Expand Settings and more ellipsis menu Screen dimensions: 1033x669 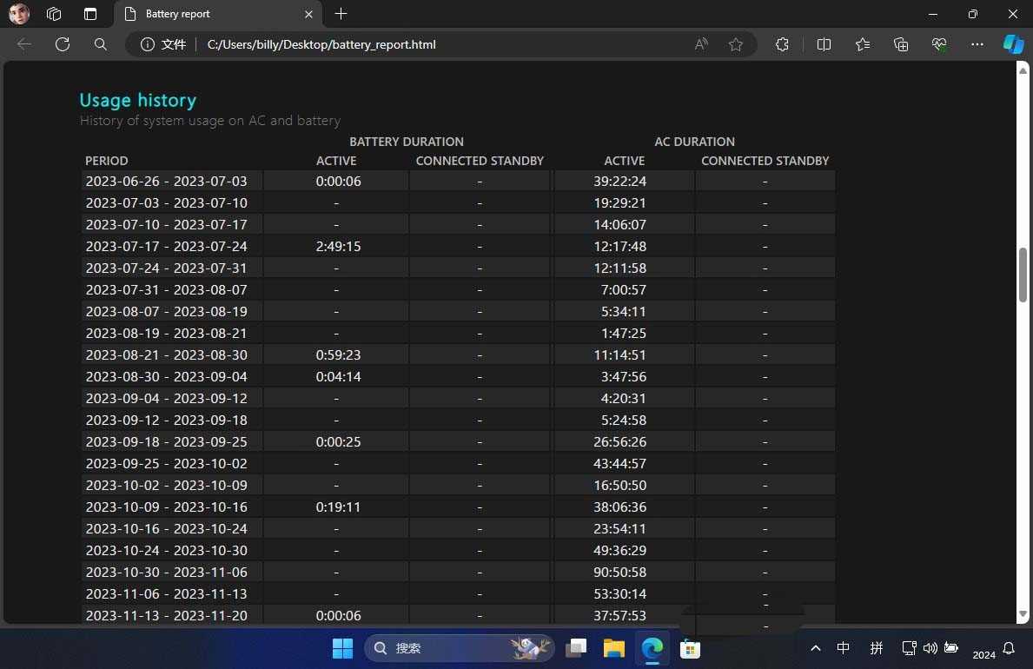(x=977, y=44)
